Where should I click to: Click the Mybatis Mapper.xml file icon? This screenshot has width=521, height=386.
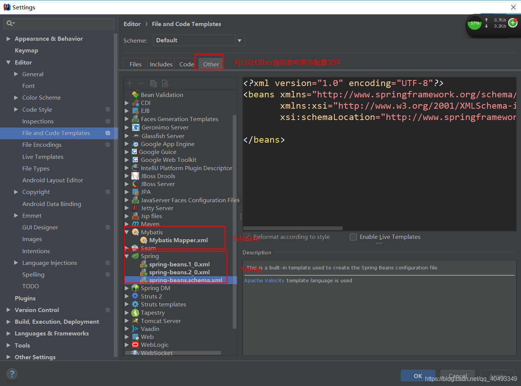[144, 240]
